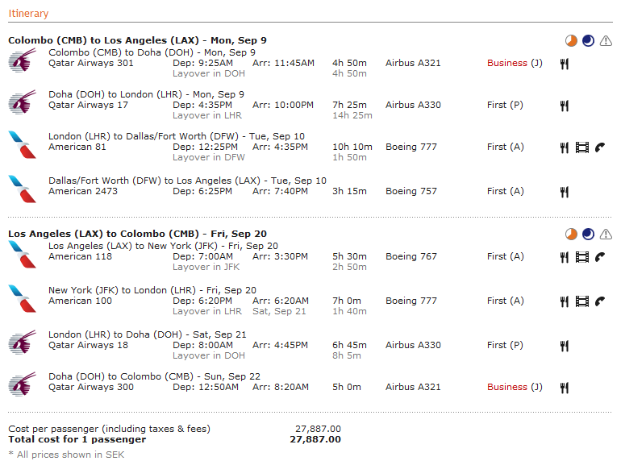The height and width of the screenshot is (461, 621).
Task: Click the phone icon for American 100
Action: (x=599, y=301)
